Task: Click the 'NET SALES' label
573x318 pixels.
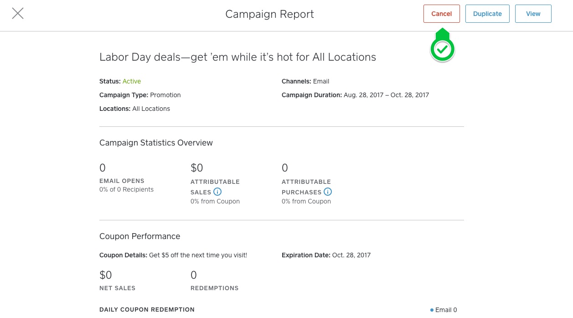Action: (117, 288)
